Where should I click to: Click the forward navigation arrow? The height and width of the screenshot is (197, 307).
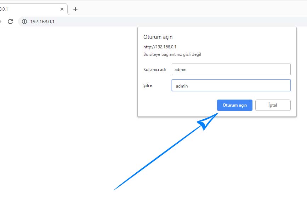(x=1, y=22)
